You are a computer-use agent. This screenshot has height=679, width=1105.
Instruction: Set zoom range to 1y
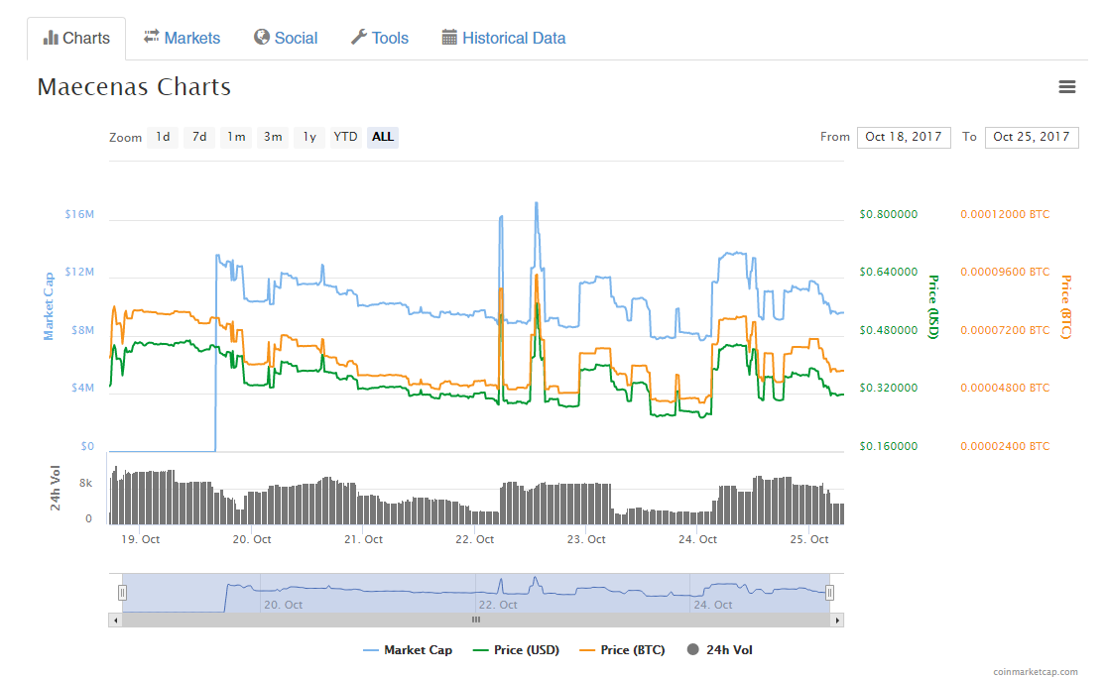point(309,137)
